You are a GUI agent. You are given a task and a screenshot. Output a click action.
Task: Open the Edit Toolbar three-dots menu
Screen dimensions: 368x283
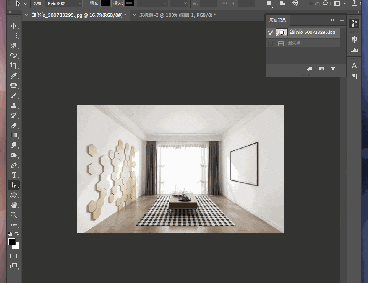pos(14,225)
